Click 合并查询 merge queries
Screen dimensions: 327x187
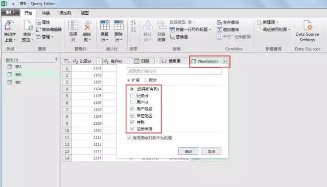point(228,22)
